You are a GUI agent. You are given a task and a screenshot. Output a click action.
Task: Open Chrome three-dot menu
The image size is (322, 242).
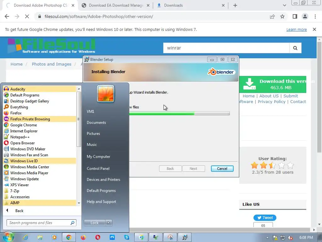(315, 16)
